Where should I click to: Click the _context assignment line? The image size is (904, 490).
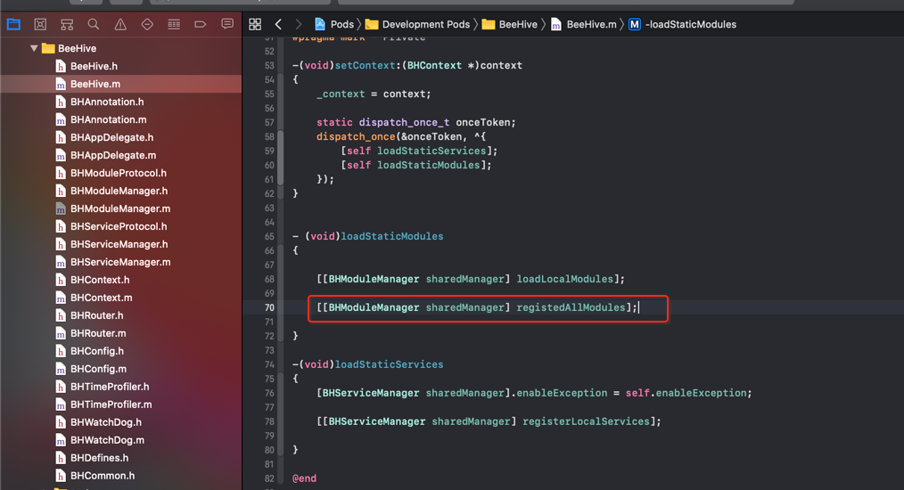[x=374, y=94]
